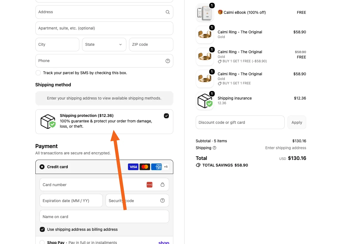The height and width of the screenshot is (244, 343).
Task: Click the Shipping help question icon
Action: (x=214, y=148)
